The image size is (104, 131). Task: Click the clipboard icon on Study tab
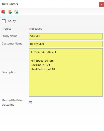(x=4, y=21)
